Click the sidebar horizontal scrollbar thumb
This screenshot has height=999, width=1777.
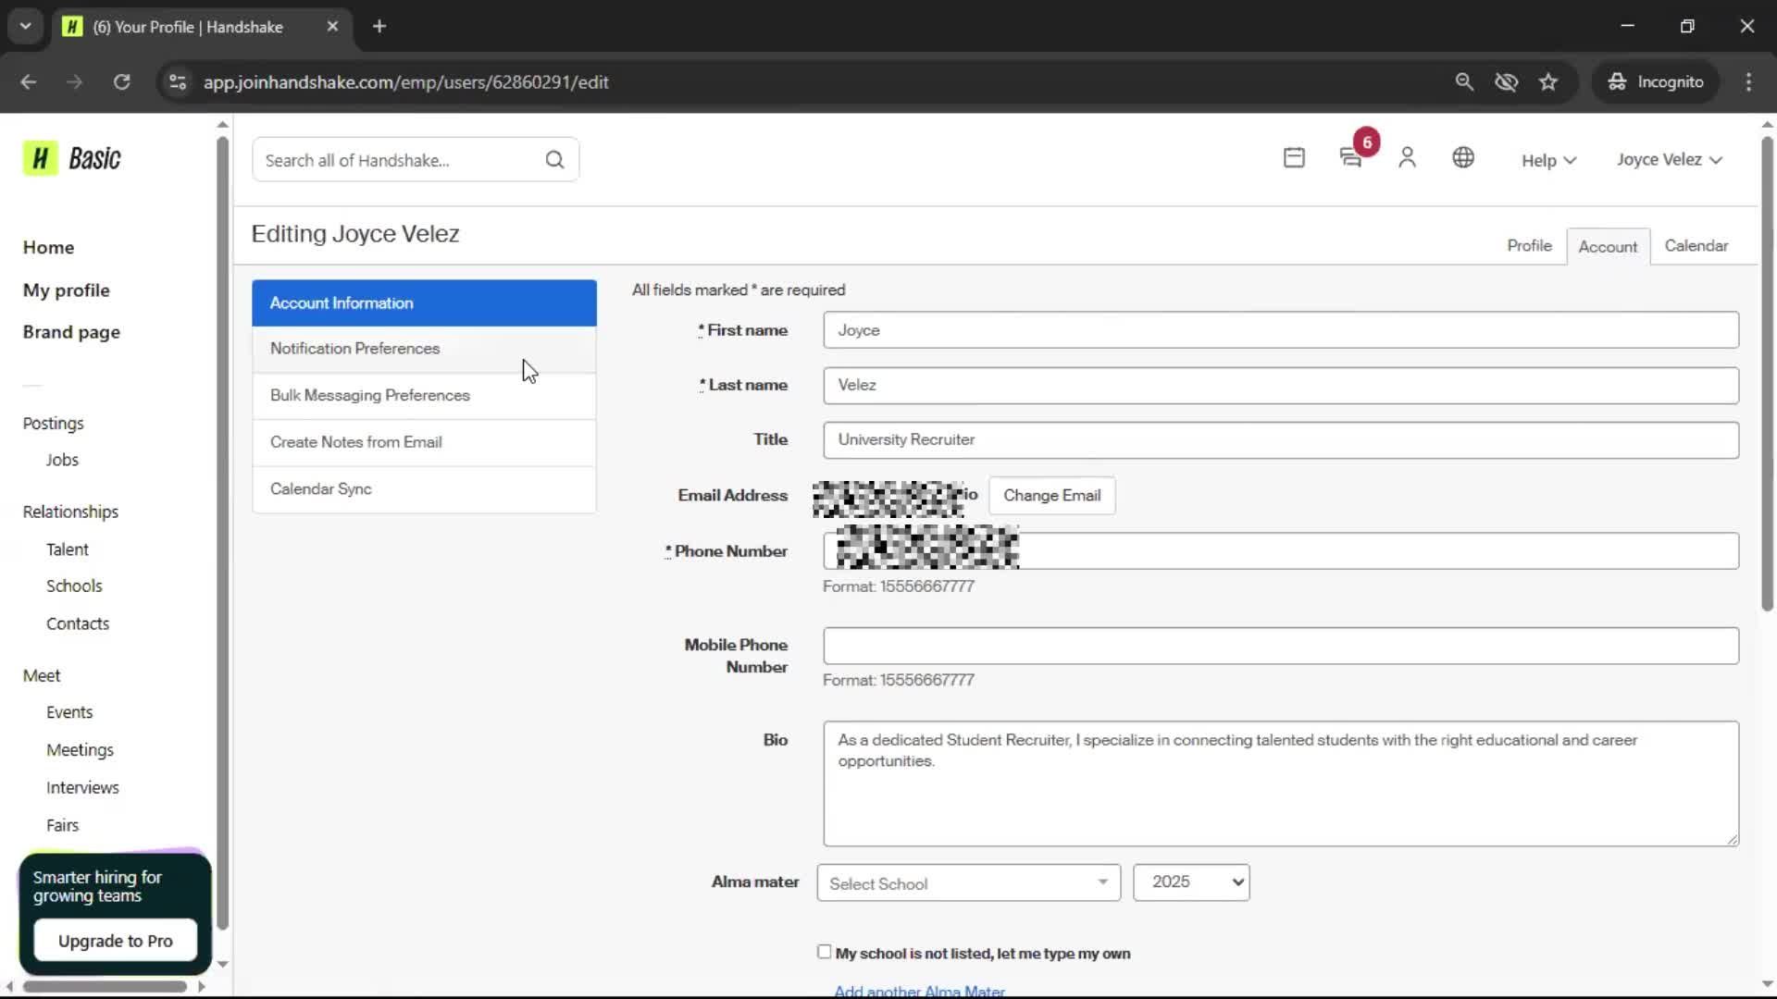(x=105, y=986)
